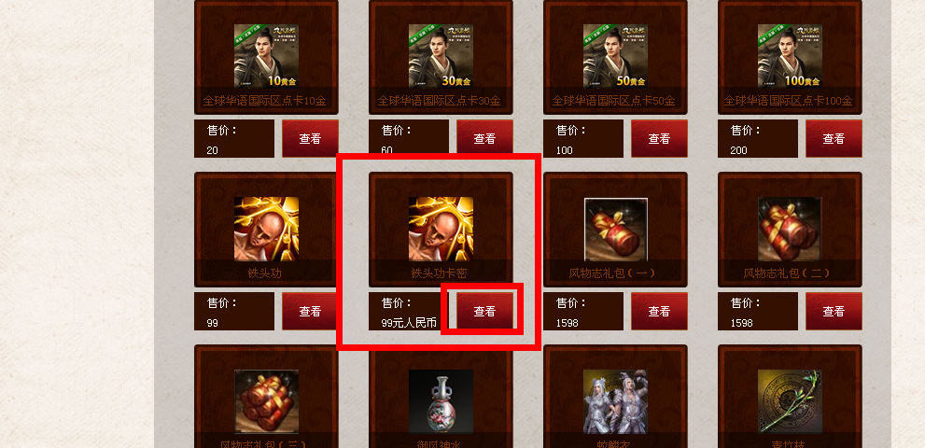Select the 御风神水 vase icon
Image resolution: width=925 pixels, height=448 pixels.
[441, 402]
